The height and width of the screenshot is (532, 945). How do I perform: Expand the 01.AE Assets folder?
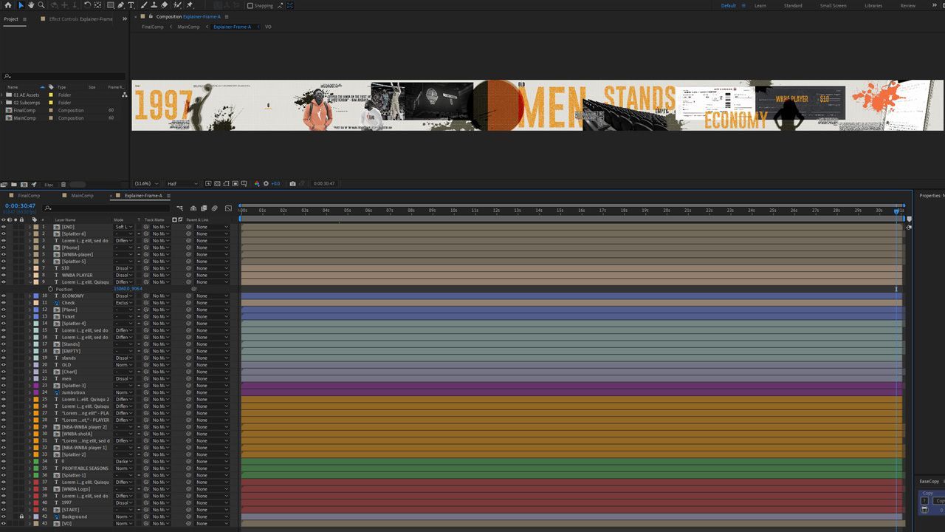(3, 95)
